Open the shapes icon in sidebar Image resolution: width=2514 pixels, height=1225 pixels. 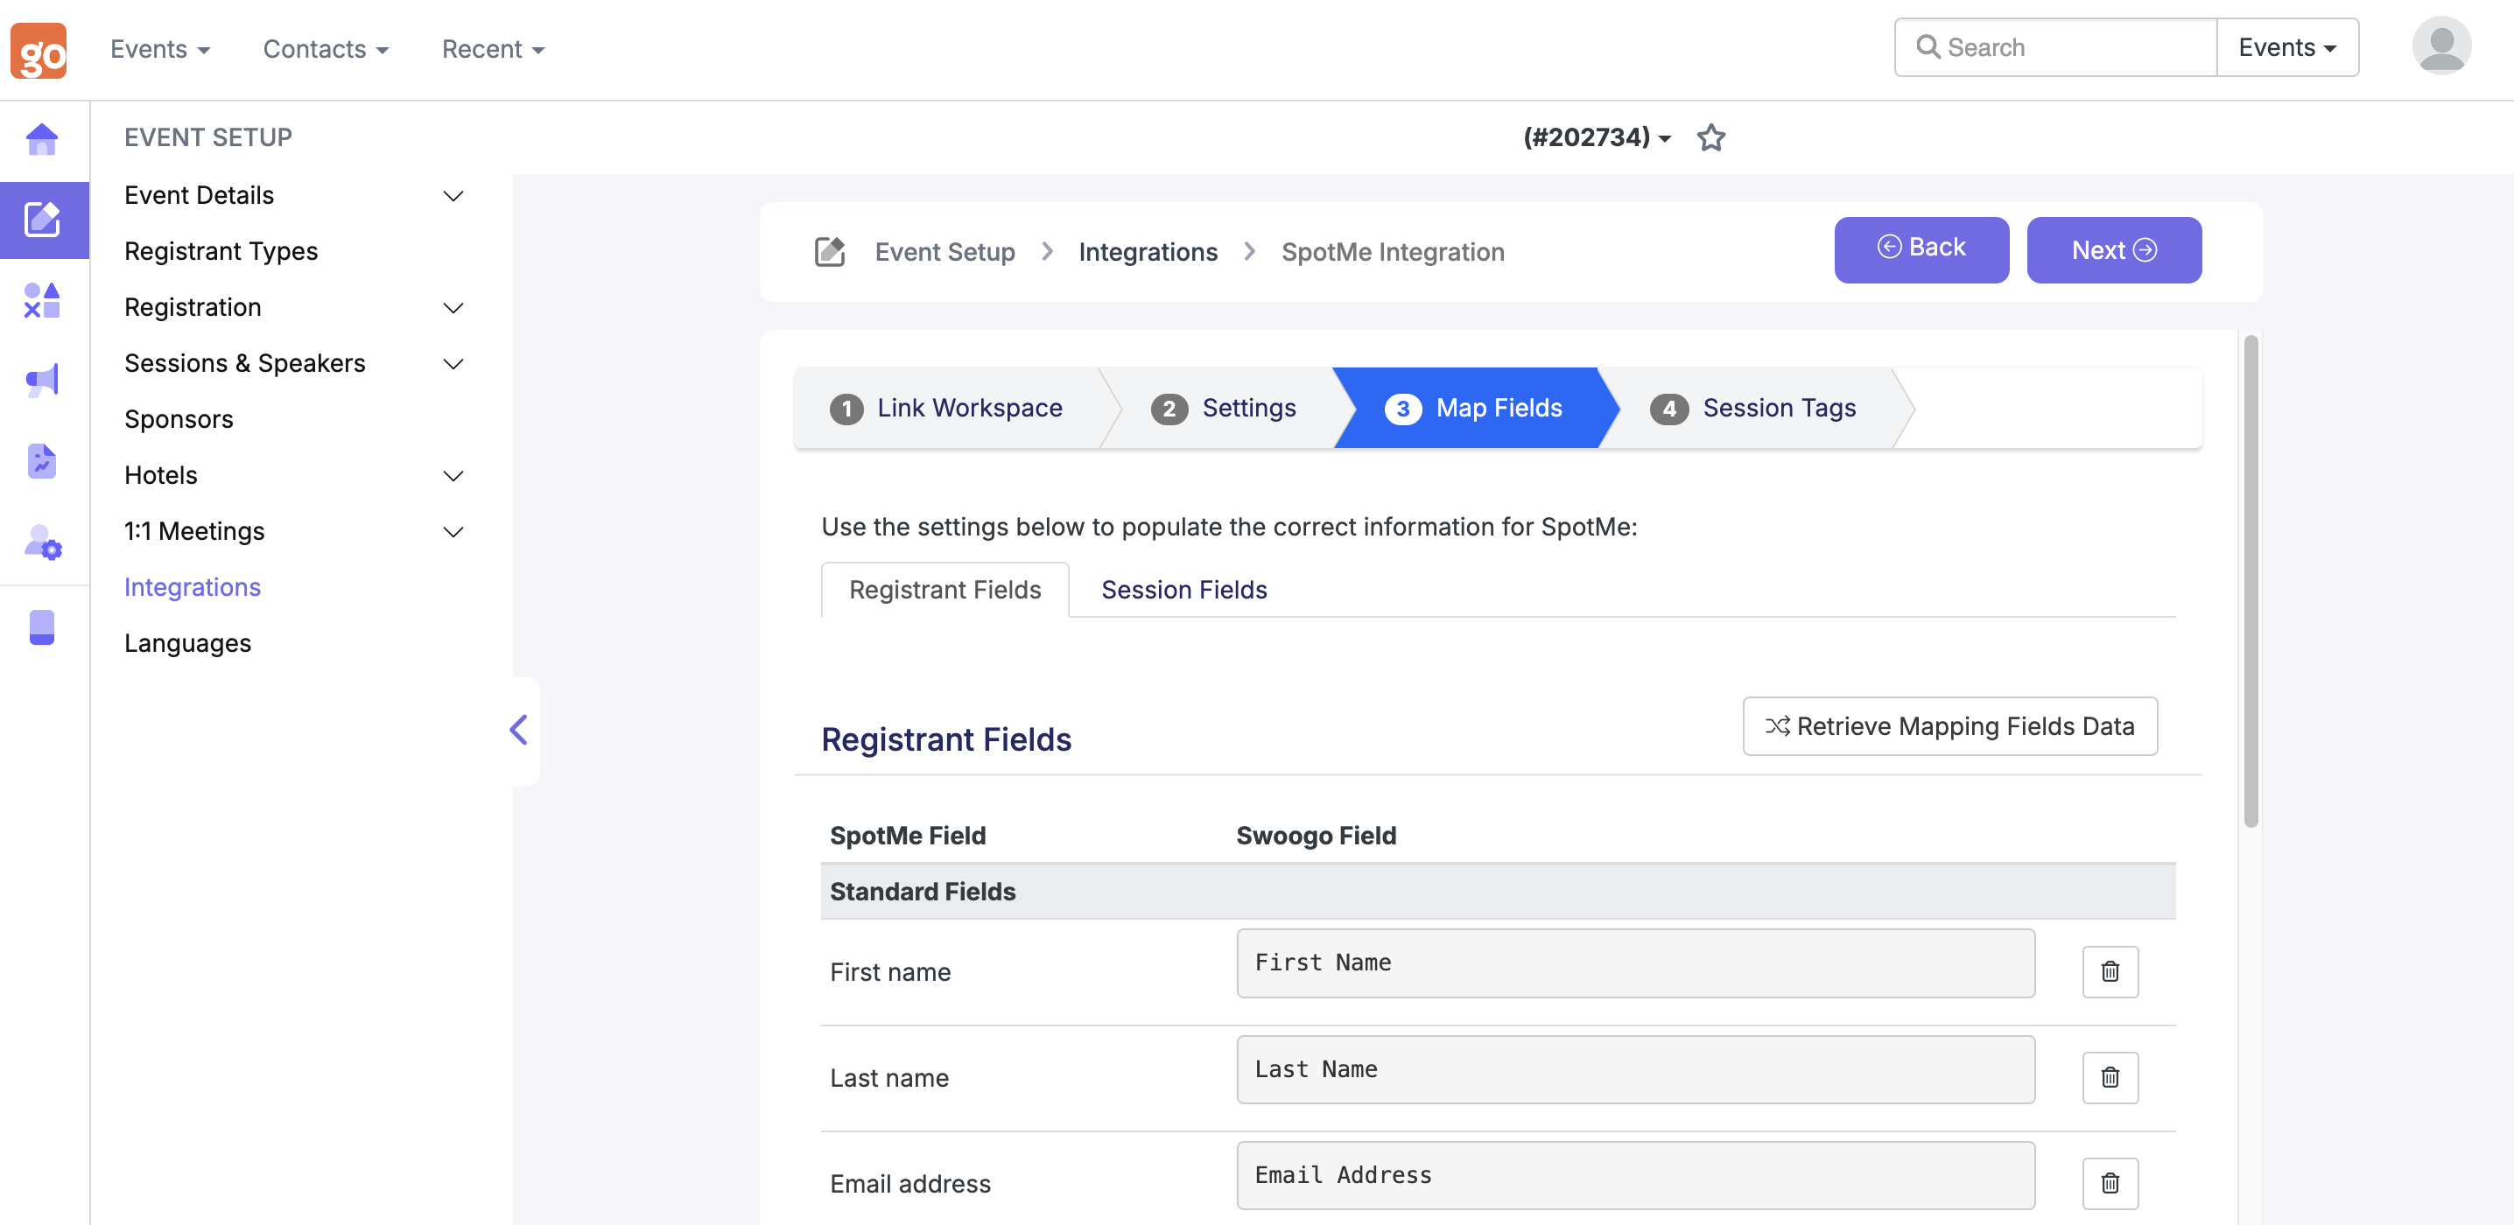[42, 300]
